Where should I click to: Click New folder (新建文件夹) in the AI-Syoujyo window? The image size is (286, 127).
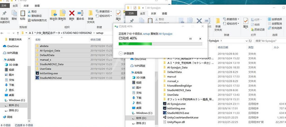pyautogui.click(x=218, y=25)
